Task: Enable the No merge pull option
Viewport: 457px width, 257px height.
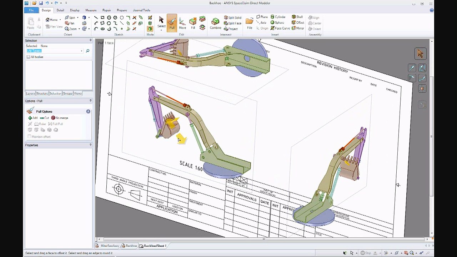Action: [59, 118]
